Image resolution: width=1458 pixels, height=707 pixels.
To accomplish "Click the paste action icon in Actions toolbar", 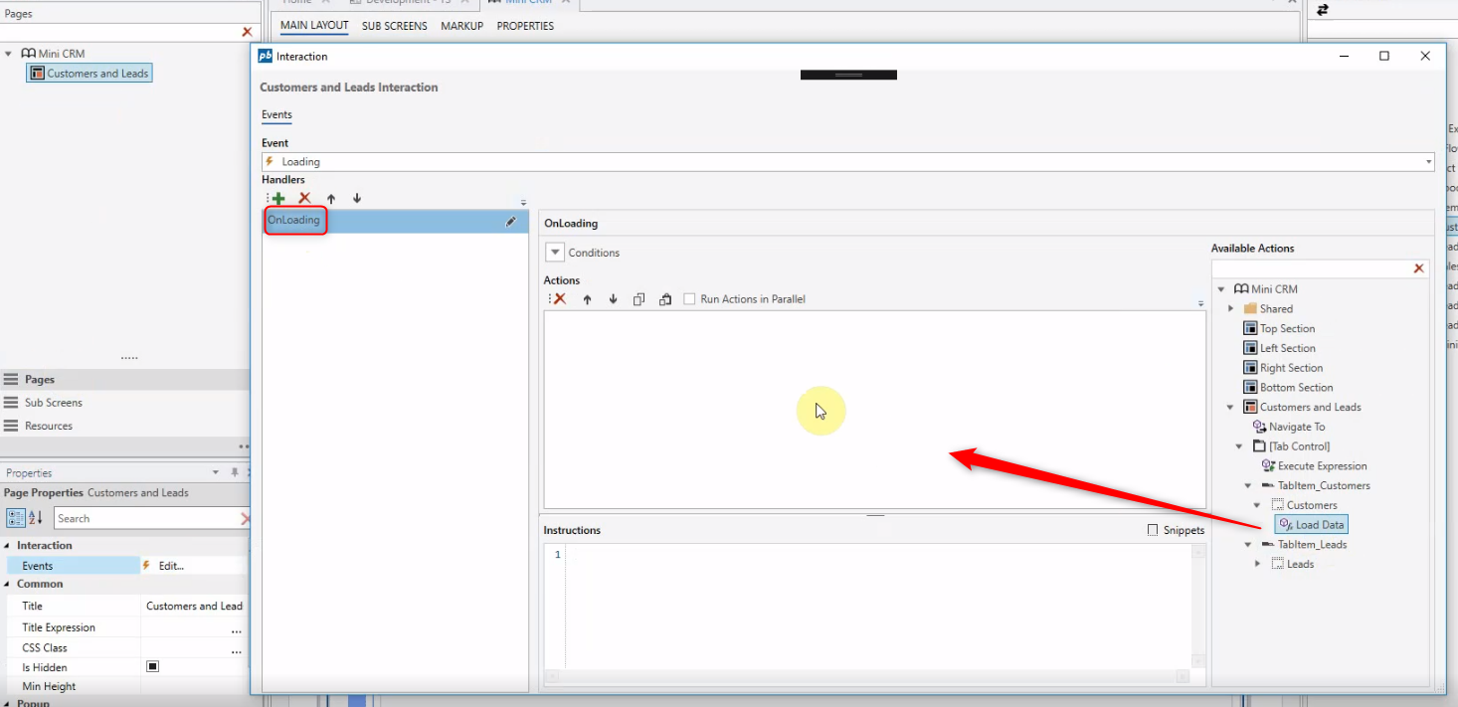I will coord(665,299).
